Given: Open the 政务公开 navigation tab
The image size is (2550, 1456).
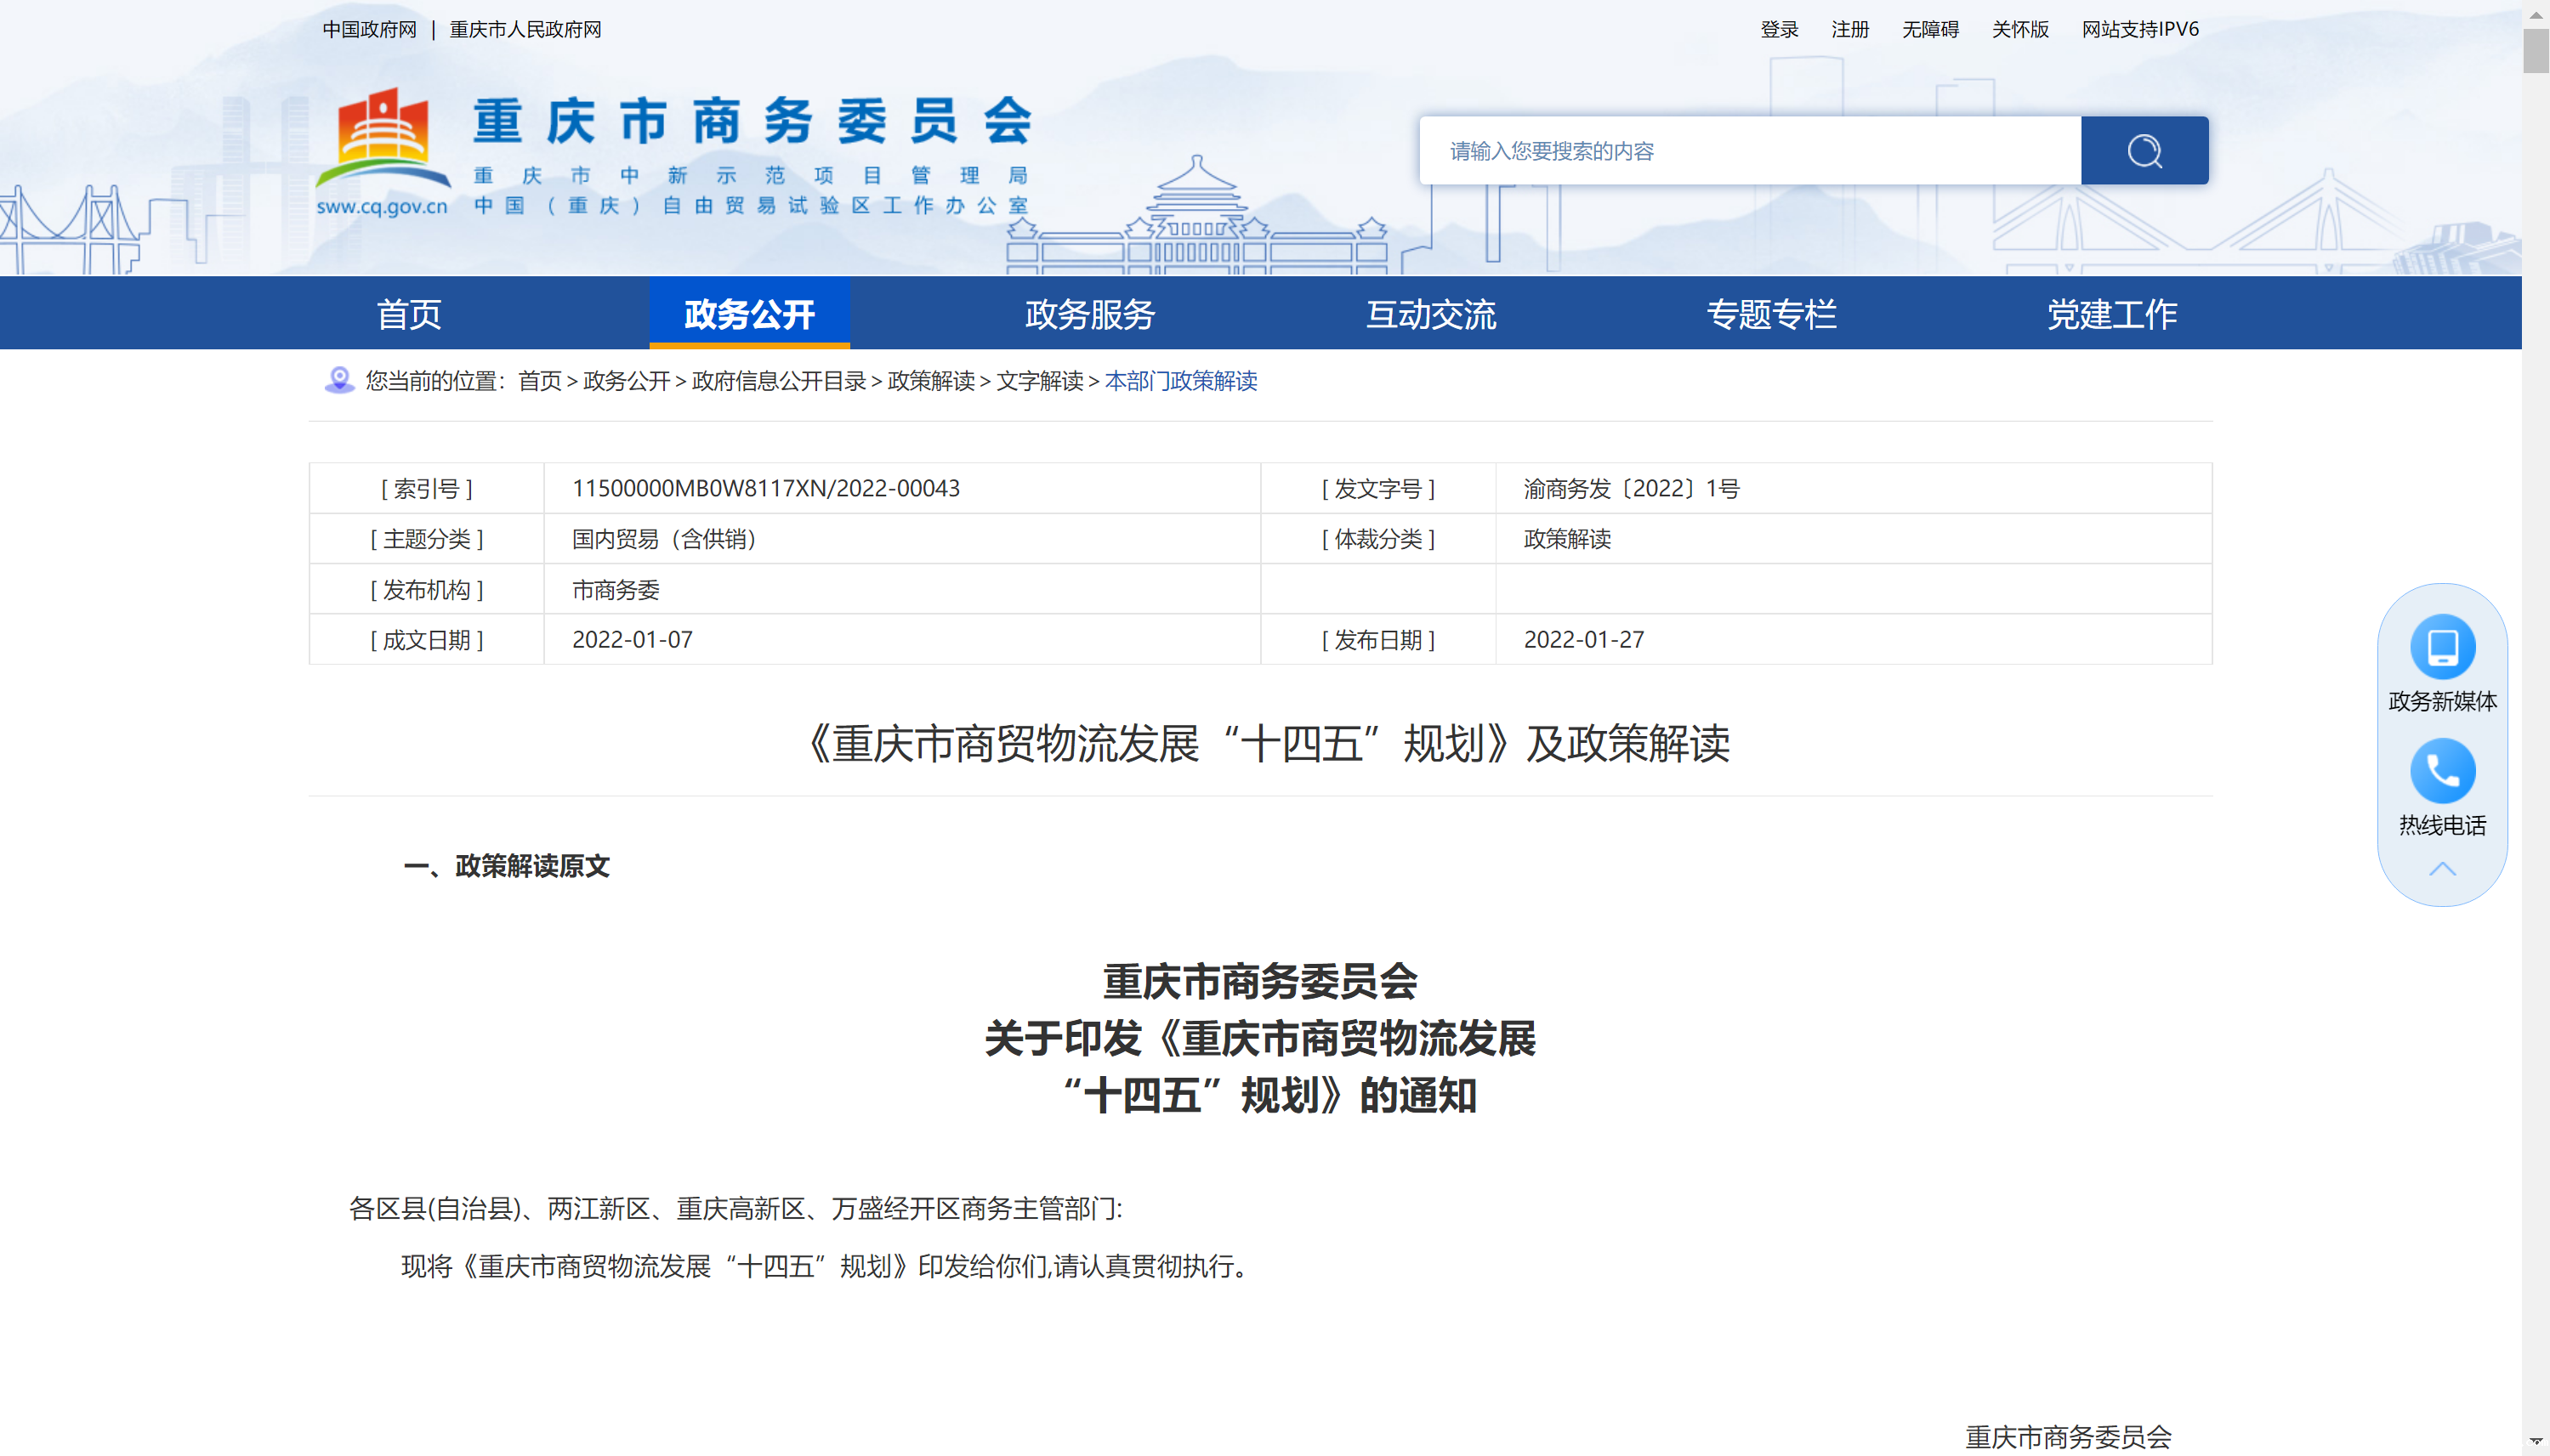Looking at the screenshot, I should coord(749,314).
